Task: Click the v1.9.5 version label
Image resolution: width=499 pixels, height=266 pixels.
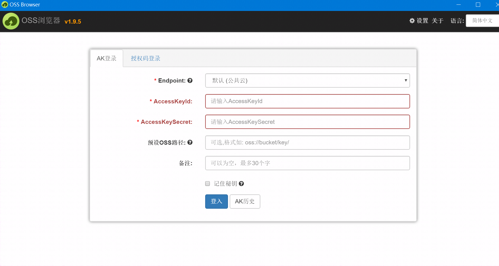Action: click(x=73, y=22)
